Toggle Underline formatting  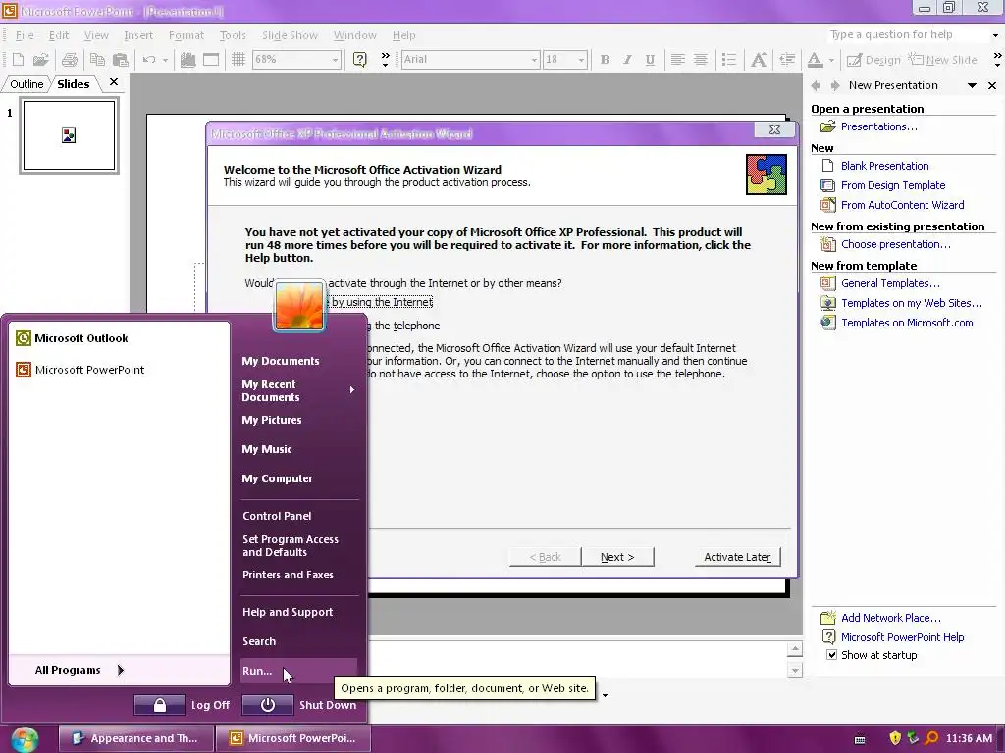(650, 60)
